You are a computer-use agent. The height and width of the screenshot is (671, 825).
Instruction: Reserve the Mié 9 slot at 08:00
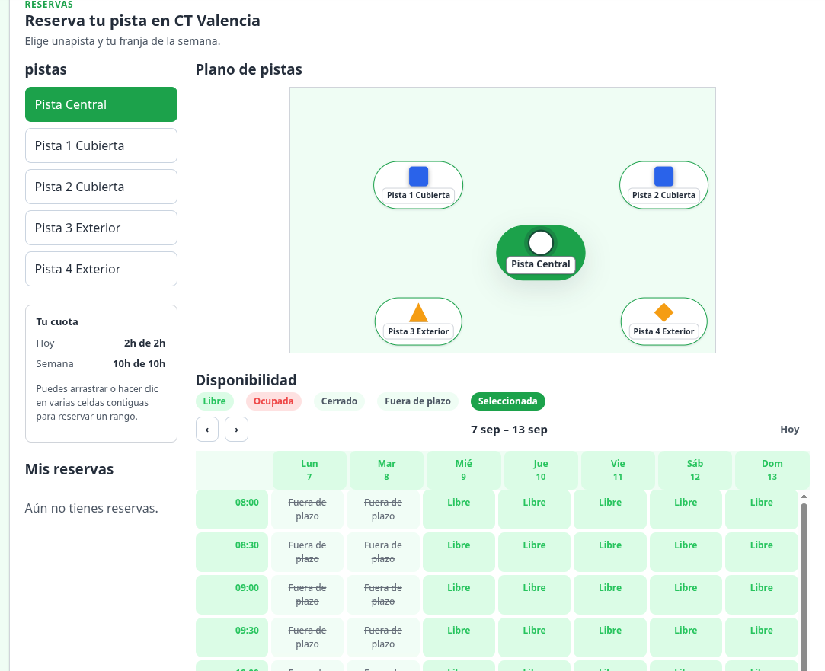click(459, 510)
